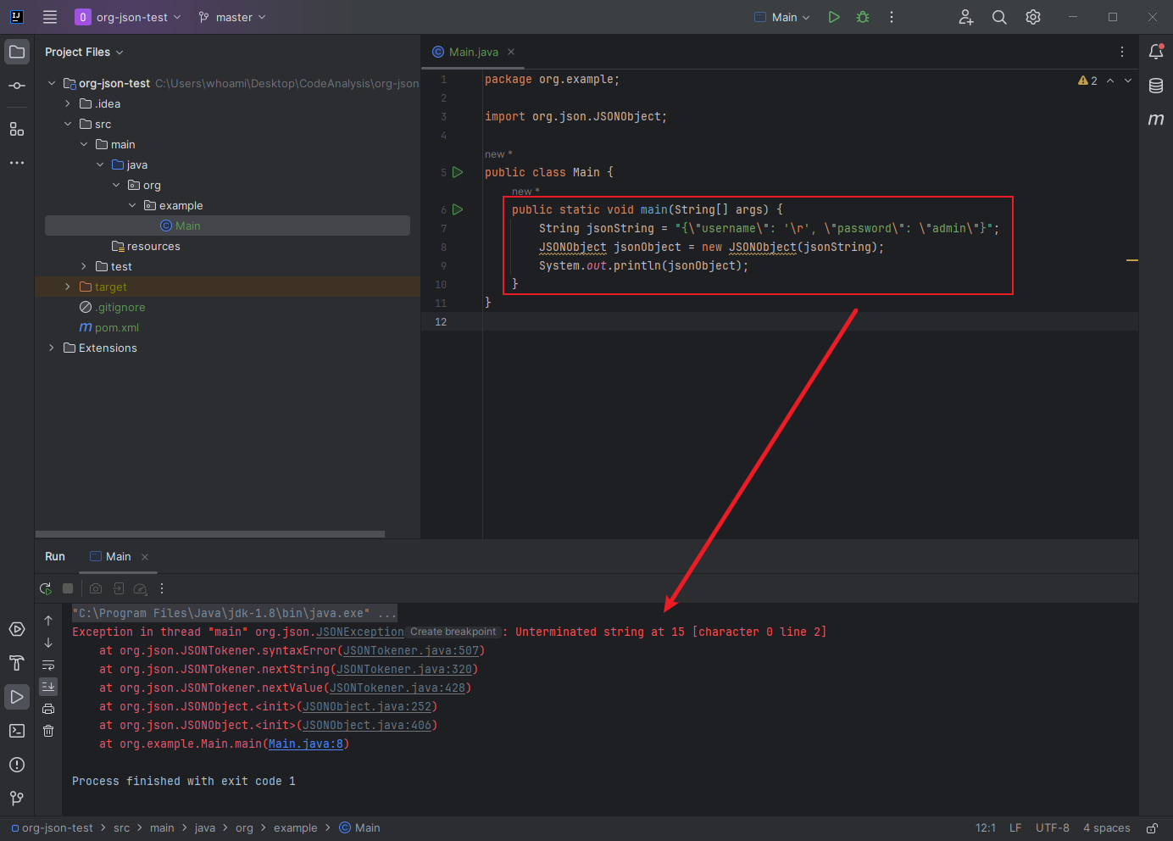Image resolution: width=1173 pixels, height=841 pixels.
Task: Click Create breakpoint hint
Action: [x=453, y=632]
